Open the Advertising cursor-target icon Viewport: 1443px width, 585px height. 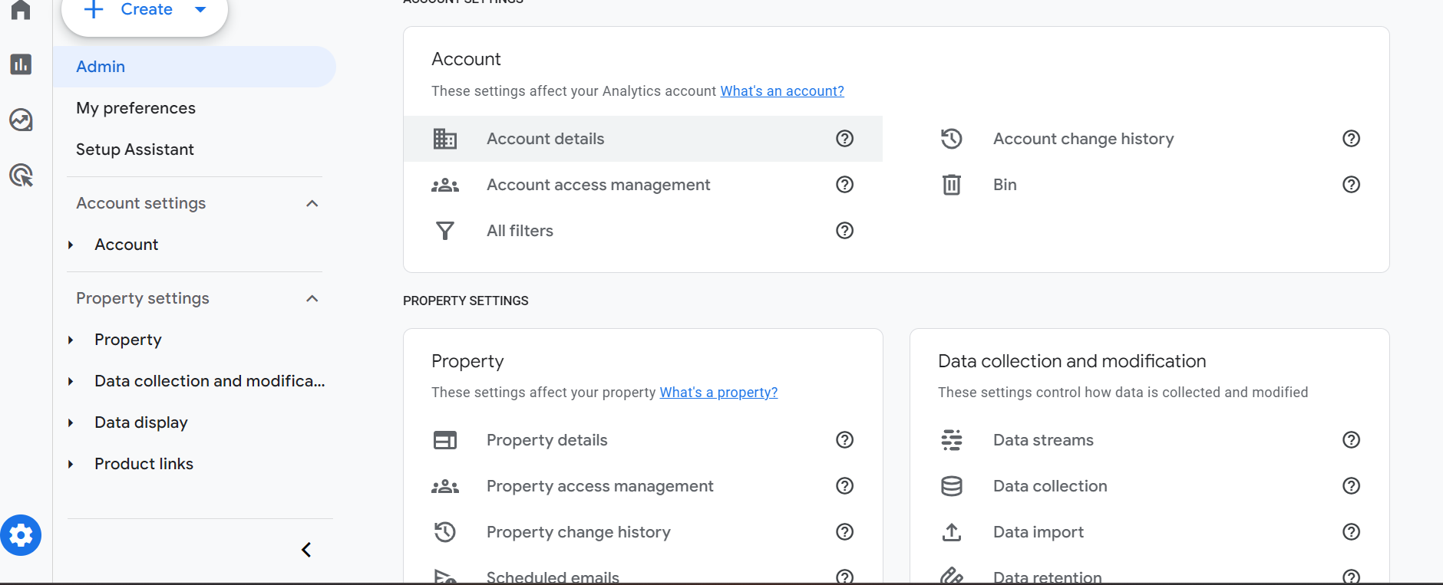[21, 176]
